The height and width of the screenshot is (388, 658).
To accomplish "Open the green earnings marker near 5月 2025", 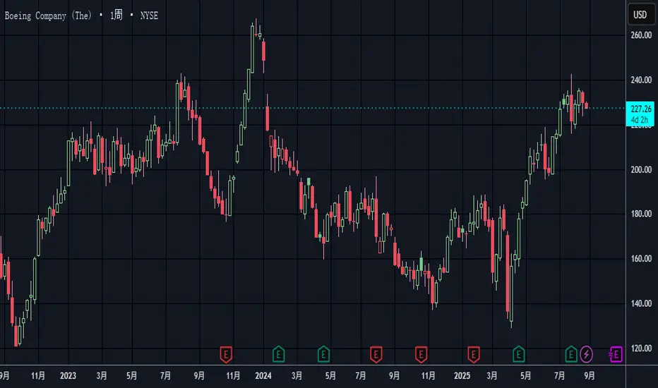I will click(519, 352).
